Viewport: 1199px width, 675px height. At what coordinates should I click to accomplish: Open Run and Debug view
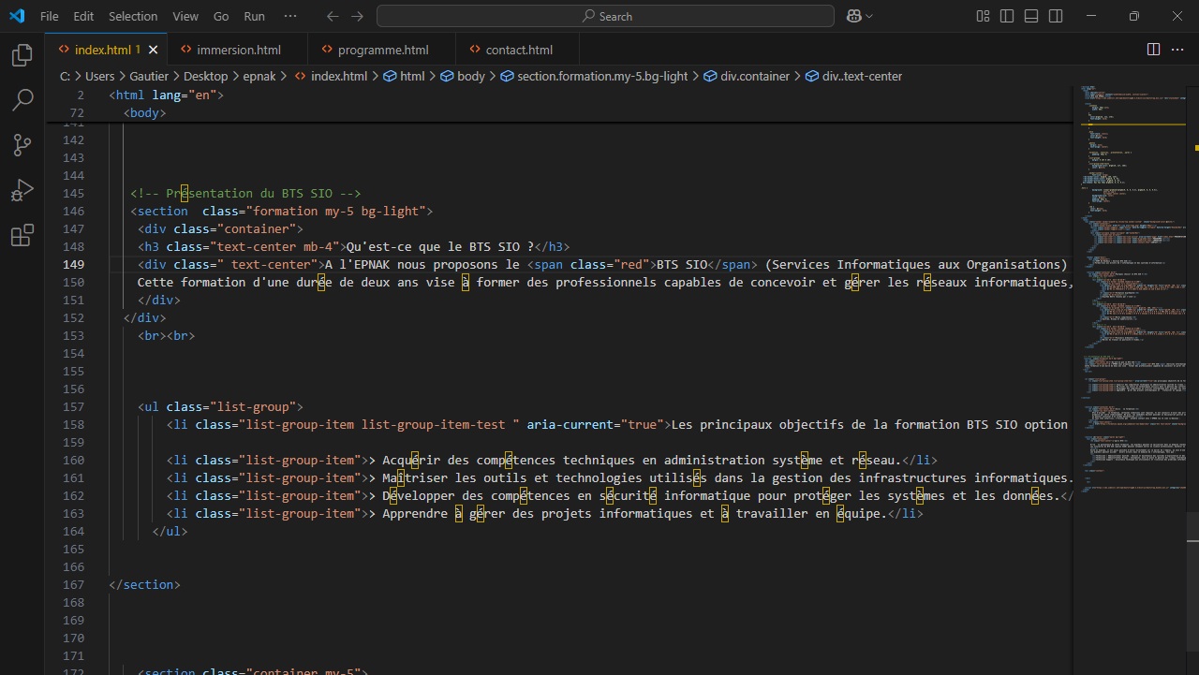pyautogui.click(x=22, y=190)
